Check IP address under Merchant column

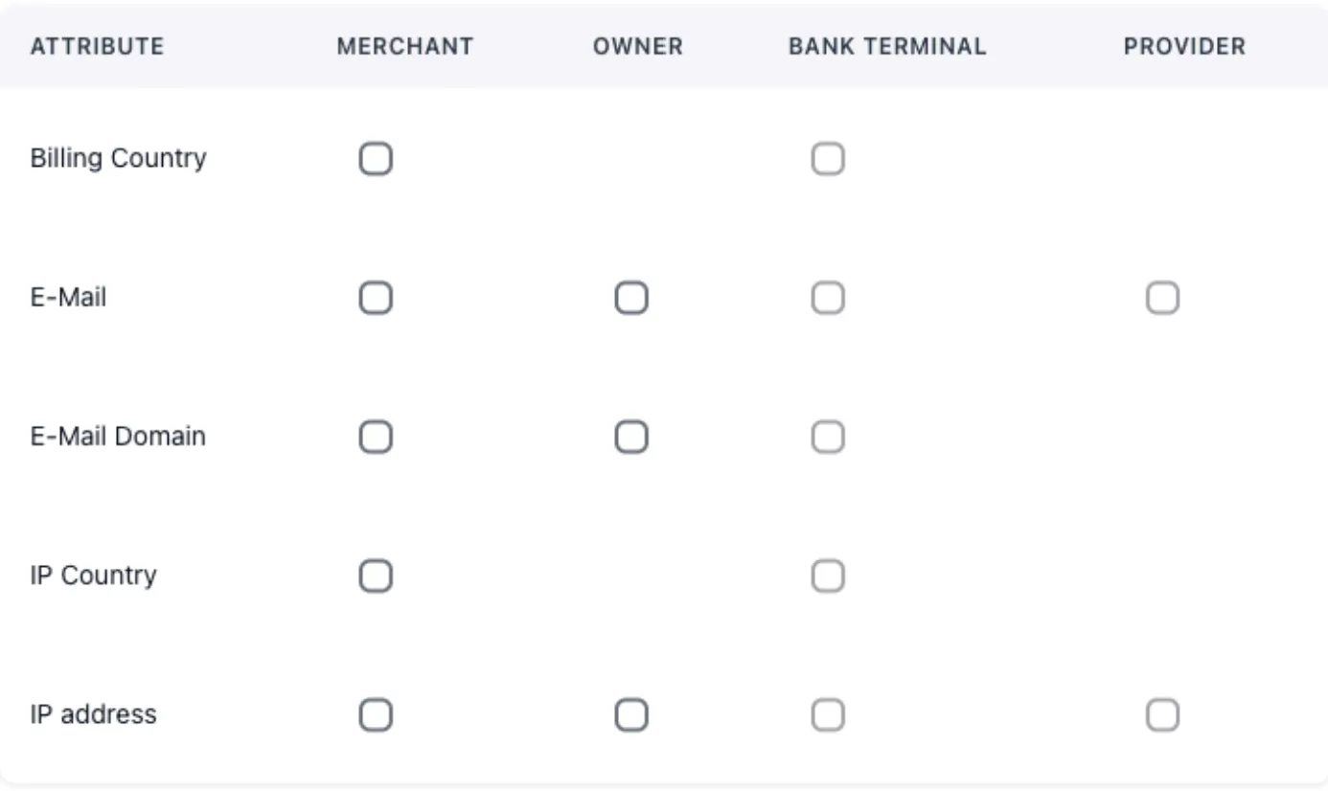pos(376,715)
